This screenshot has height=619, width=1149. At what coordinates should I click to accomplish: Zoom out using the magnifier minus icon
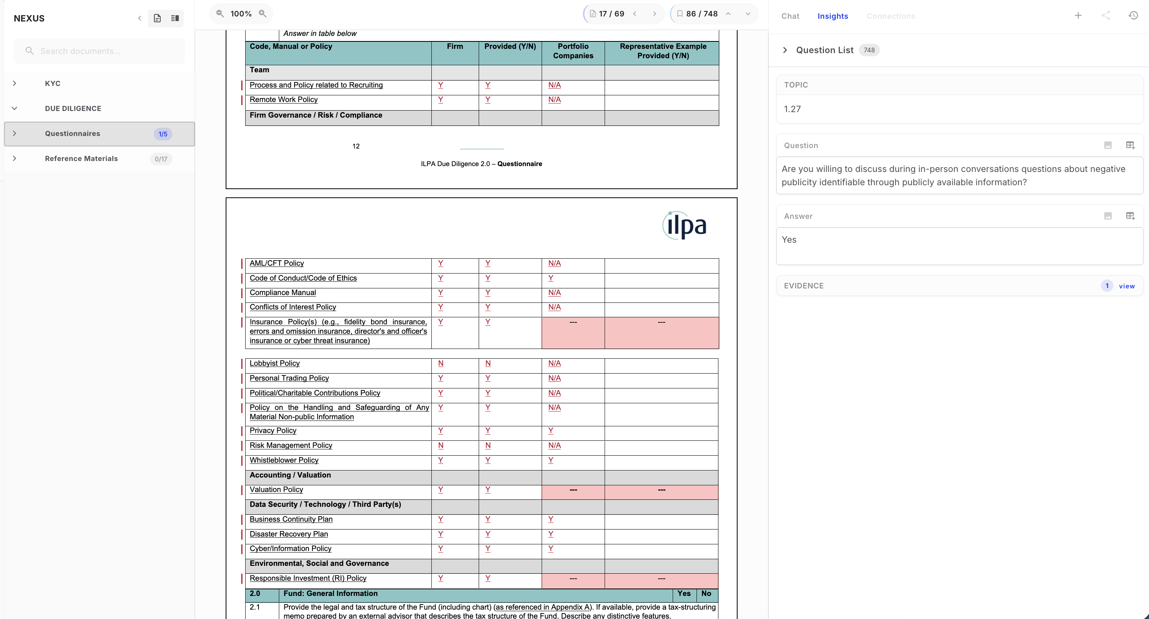coord(219,14)
